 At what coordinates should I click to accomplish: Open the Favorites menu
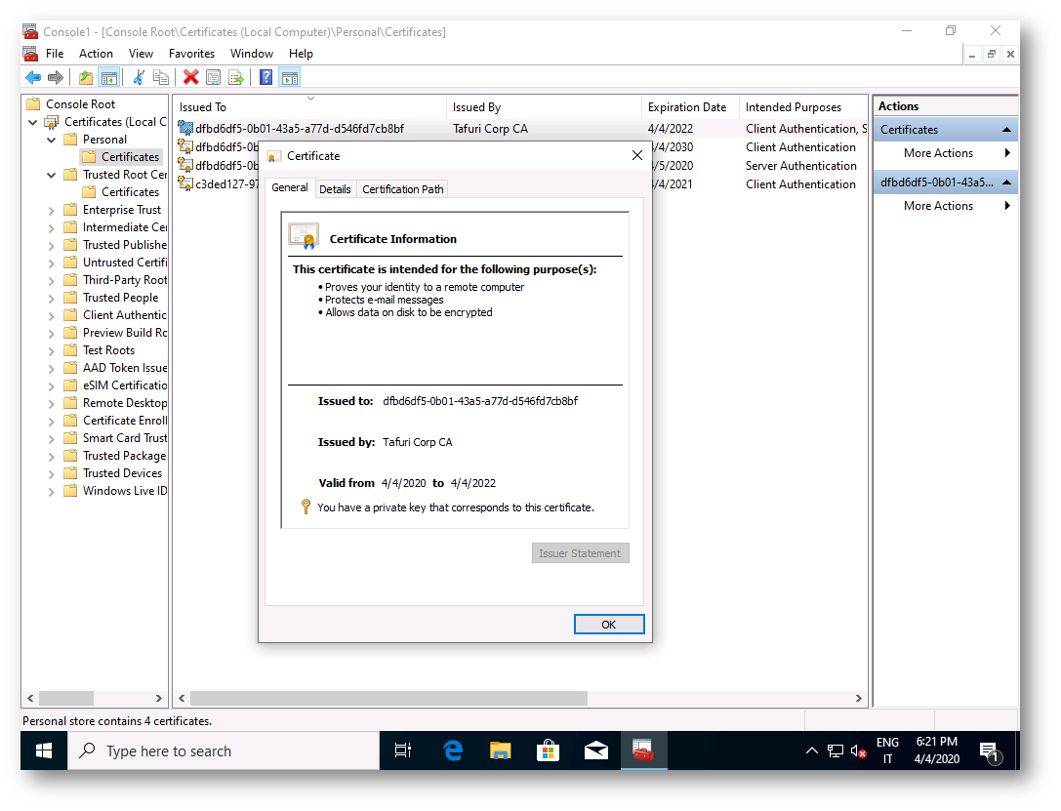(191, 54)
